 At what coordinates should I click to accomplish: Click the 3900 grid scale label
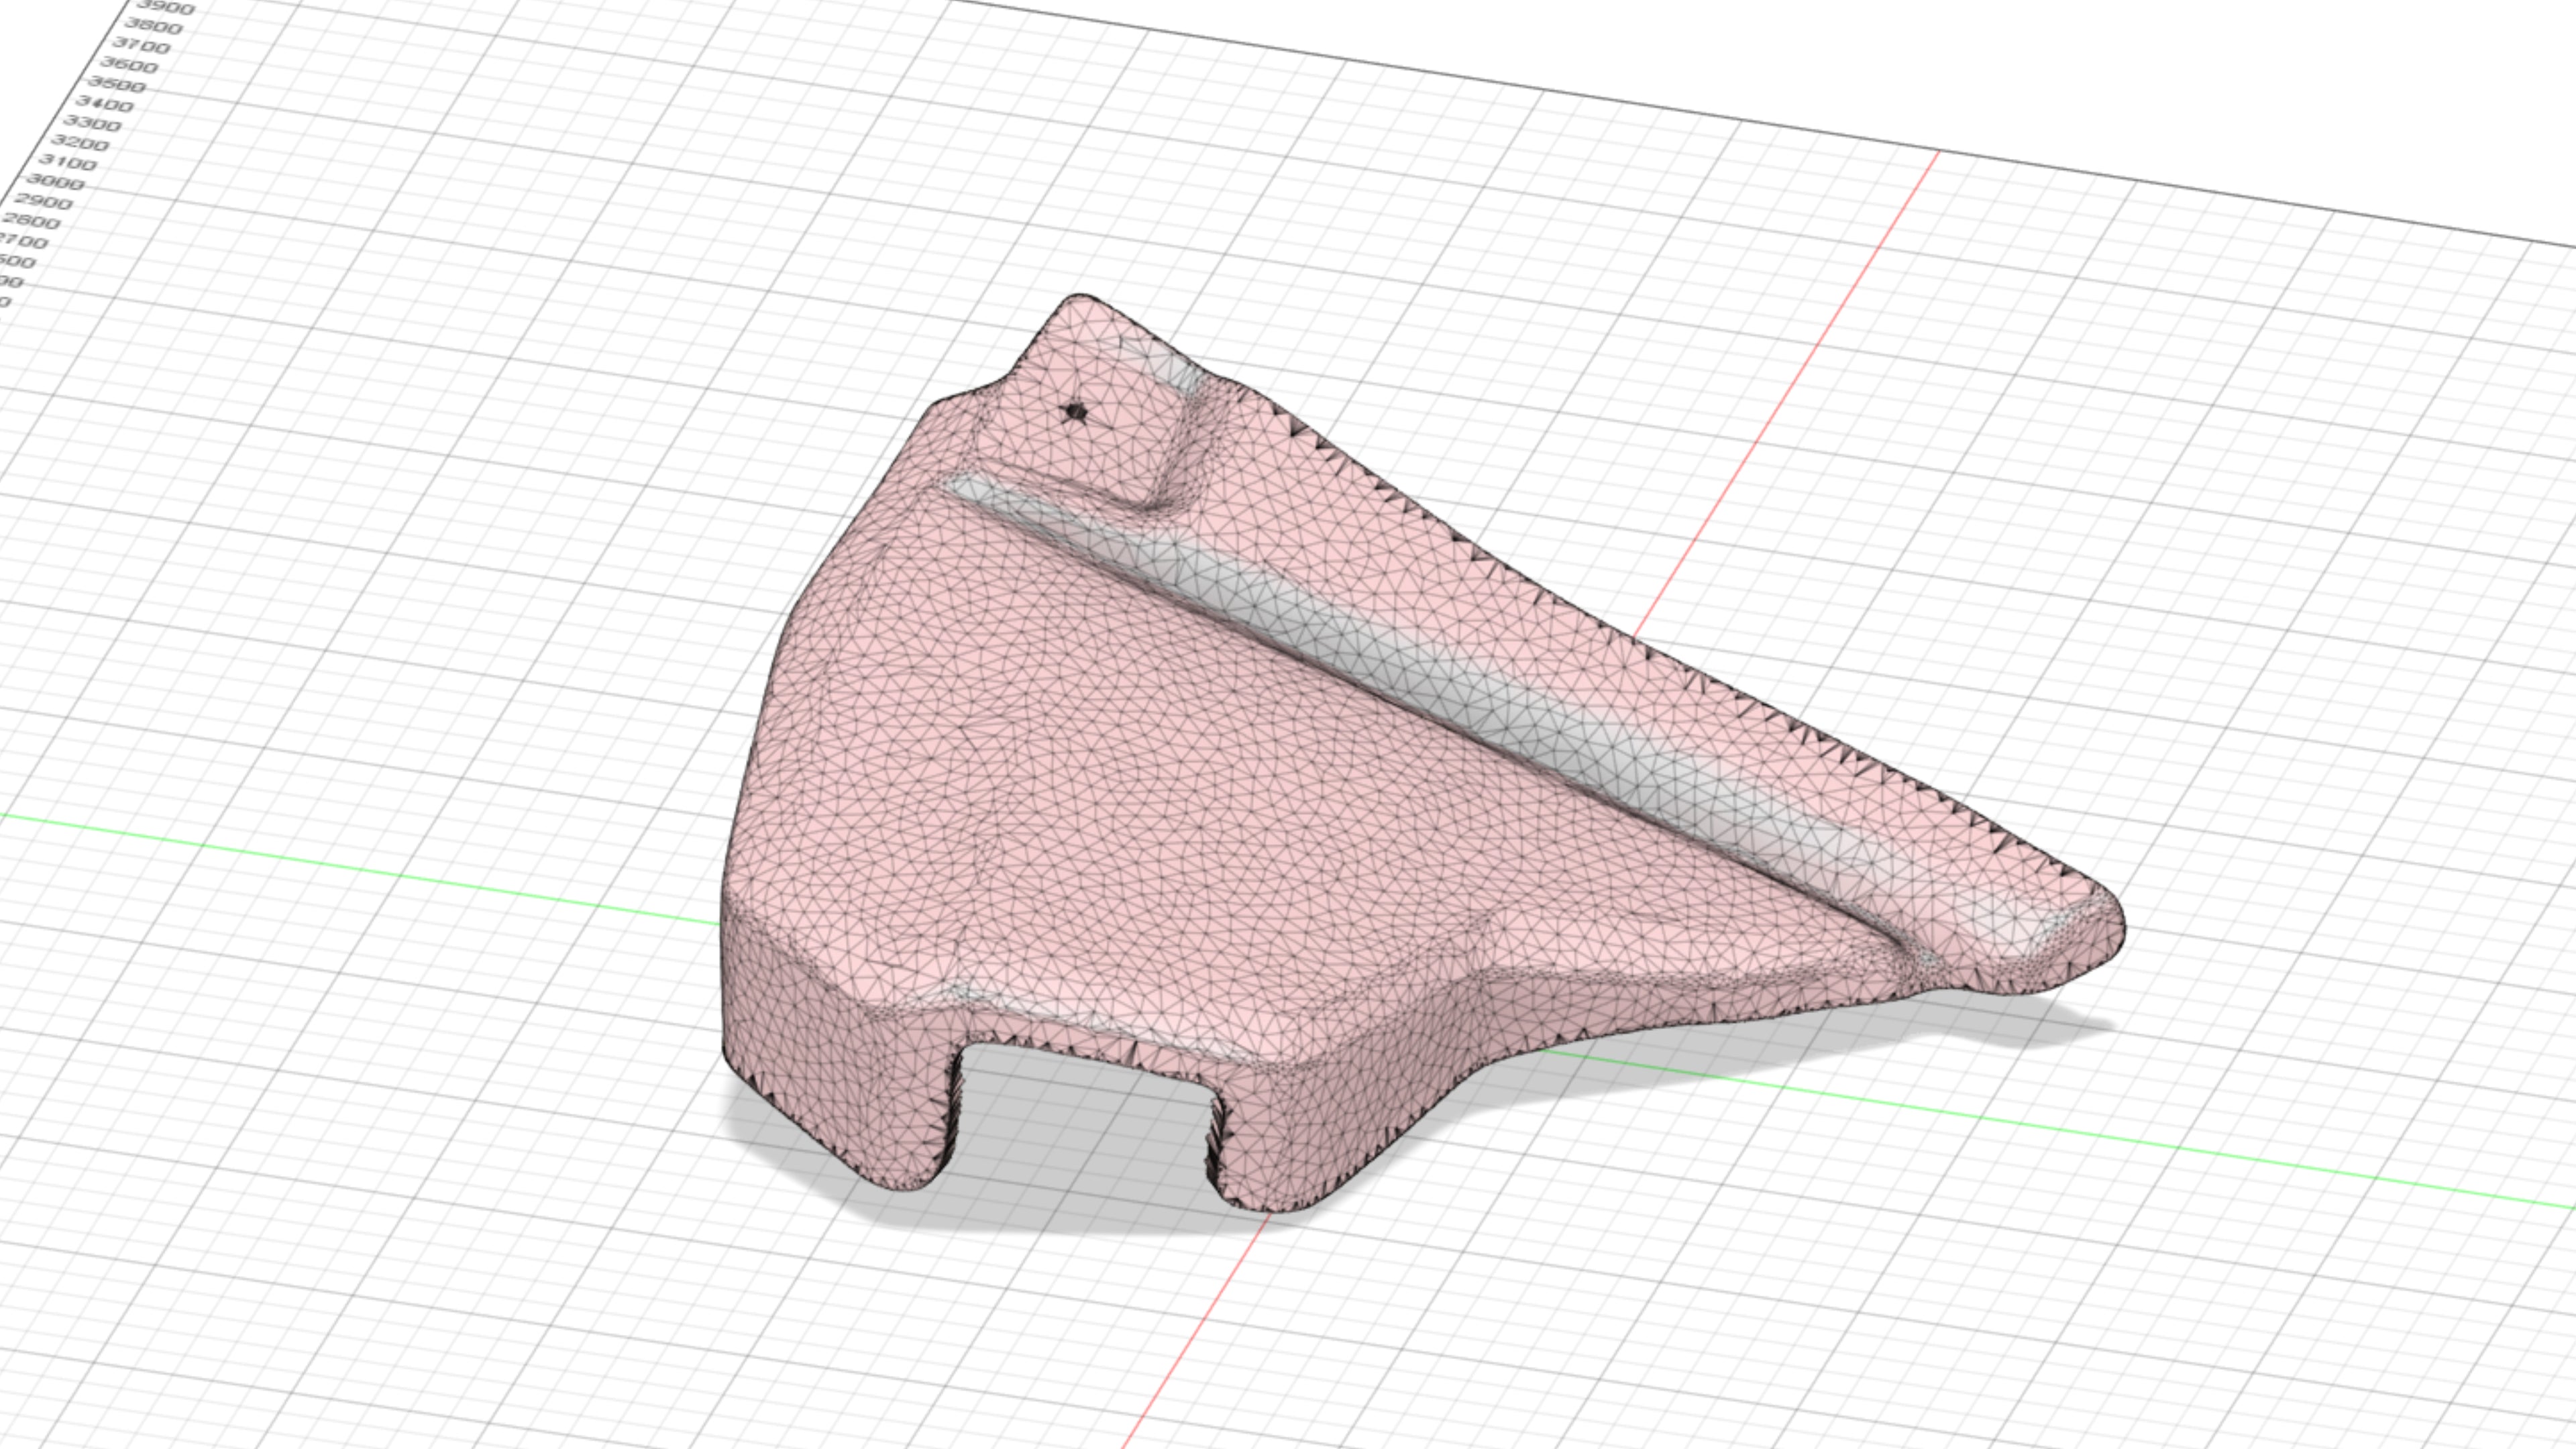(166, 8)
